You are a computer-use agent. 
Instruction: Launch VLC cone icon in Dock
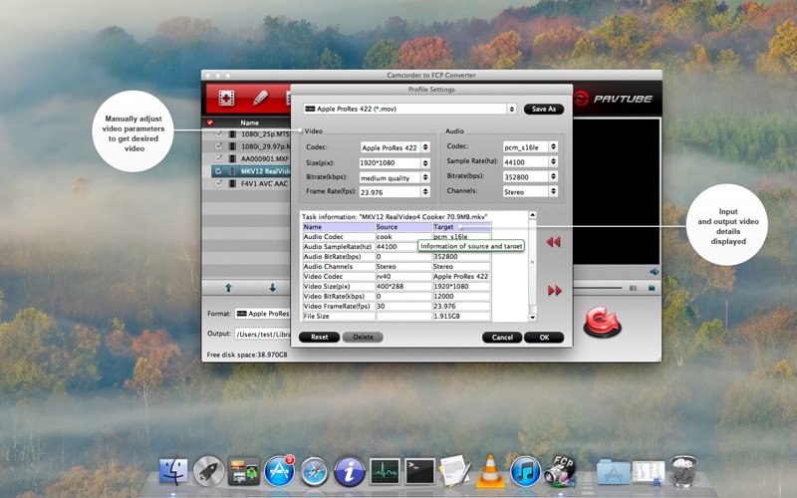point(490,470)
